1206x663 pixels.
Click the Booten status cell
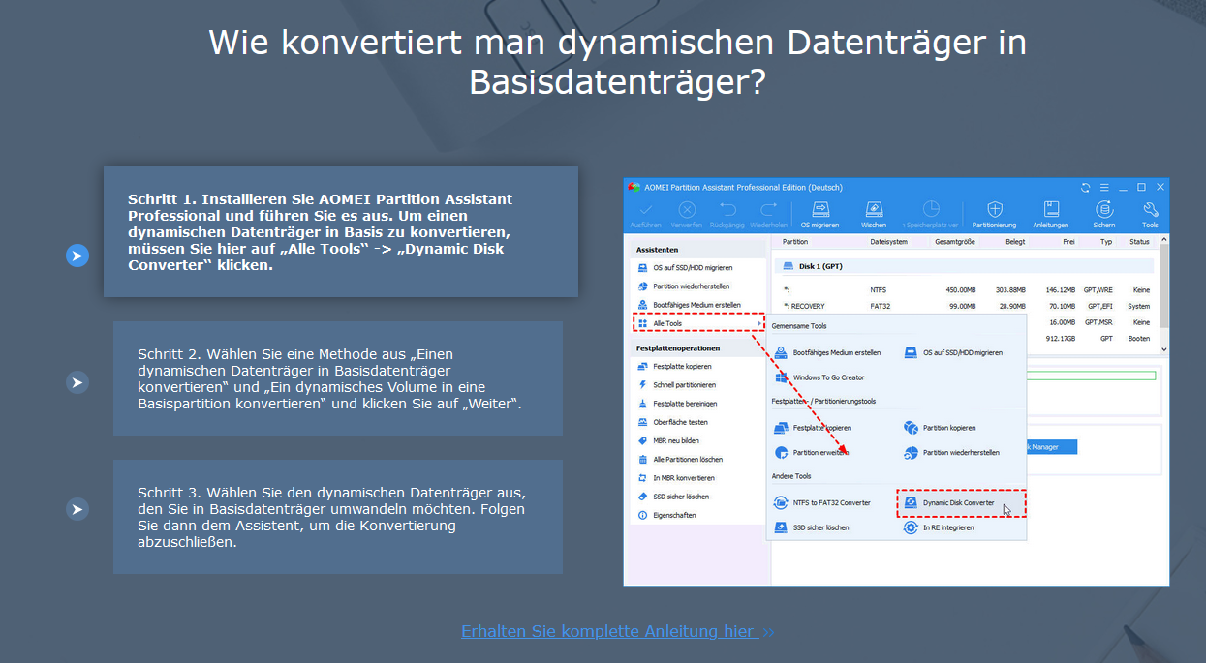[1139, 339]
